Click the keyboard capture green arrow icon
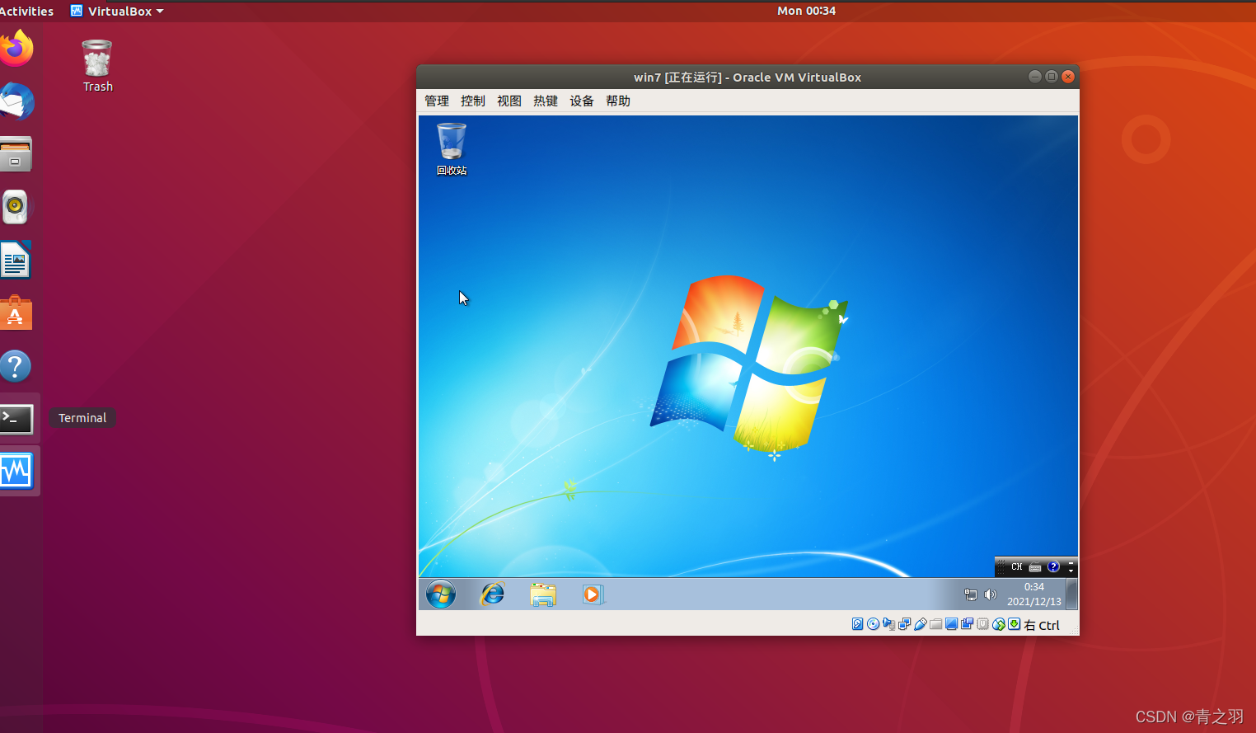Viewport: 1256px width, 733px height. tap(1014, 624)
